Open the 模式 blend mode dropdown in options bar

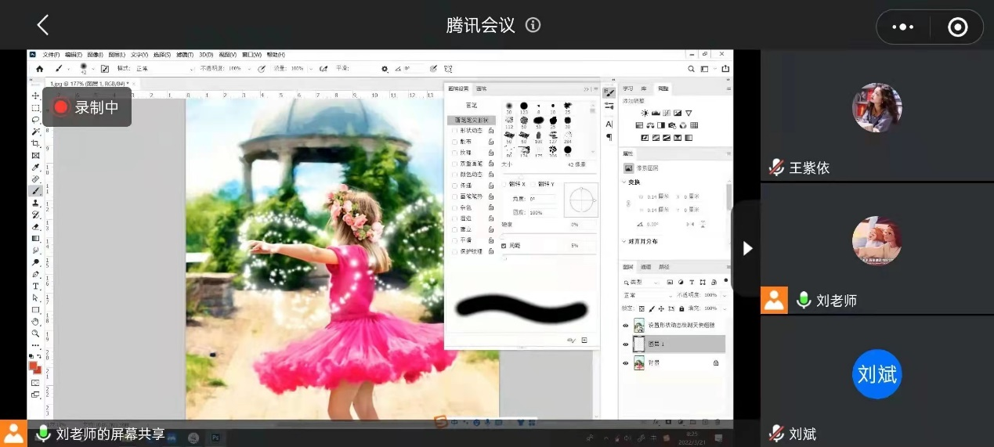[164, 69]
